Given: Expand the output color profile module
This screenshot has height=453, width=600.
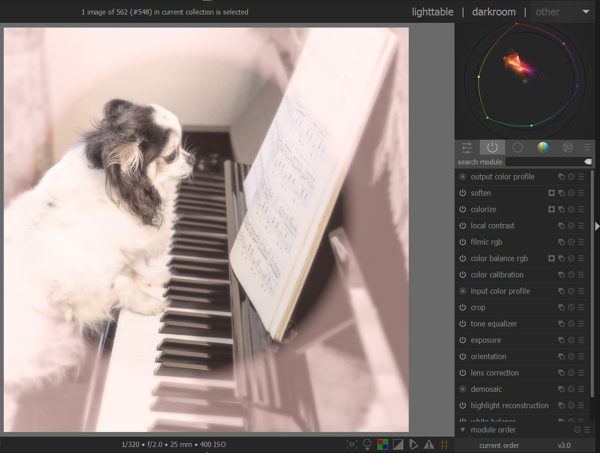Looking at the screenshot, I should click(502, 176).
